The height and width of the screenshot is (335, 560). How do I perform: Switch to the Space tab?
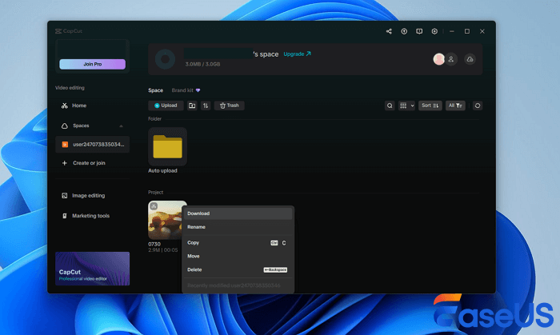point(156,90)
